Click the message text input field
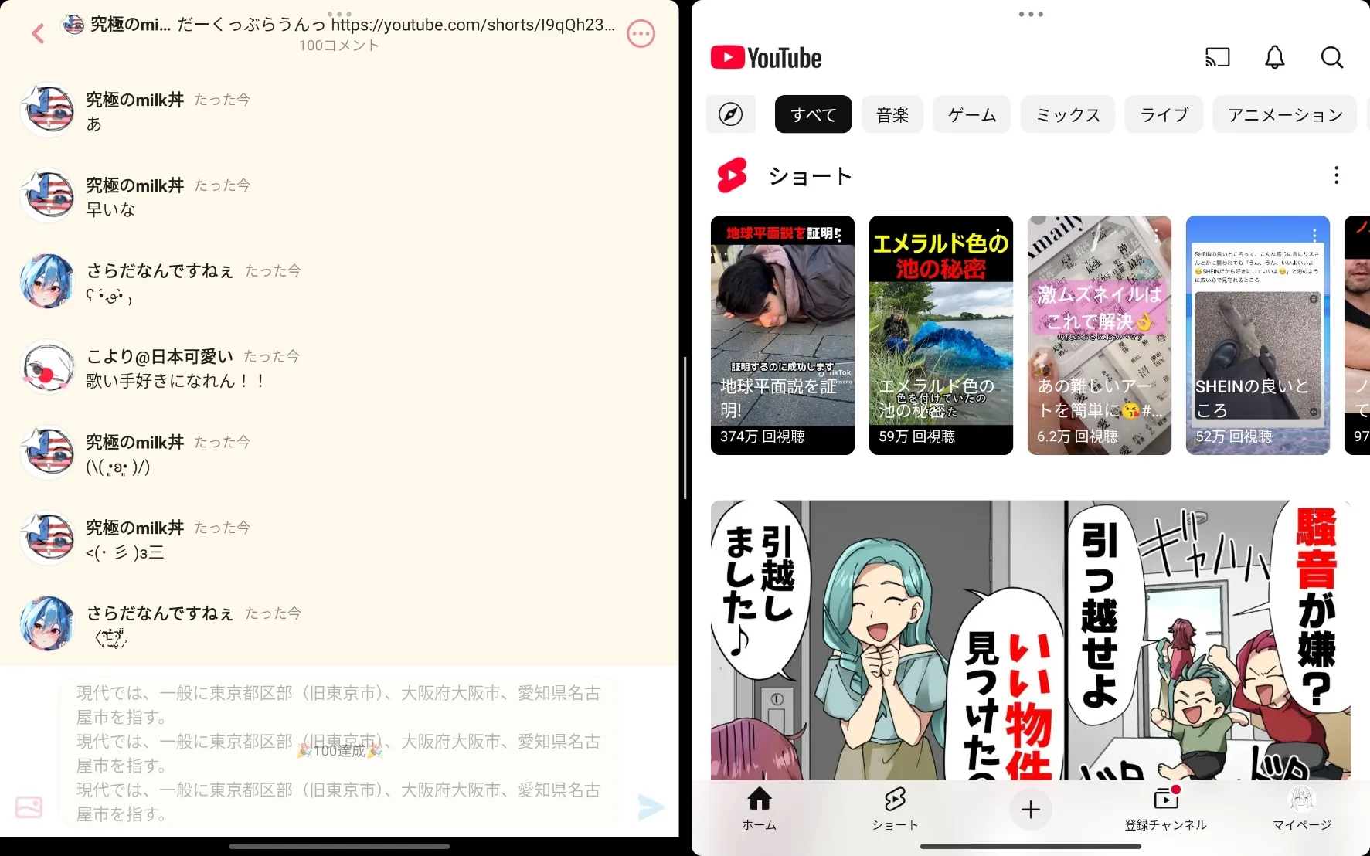 click(340, 753)
